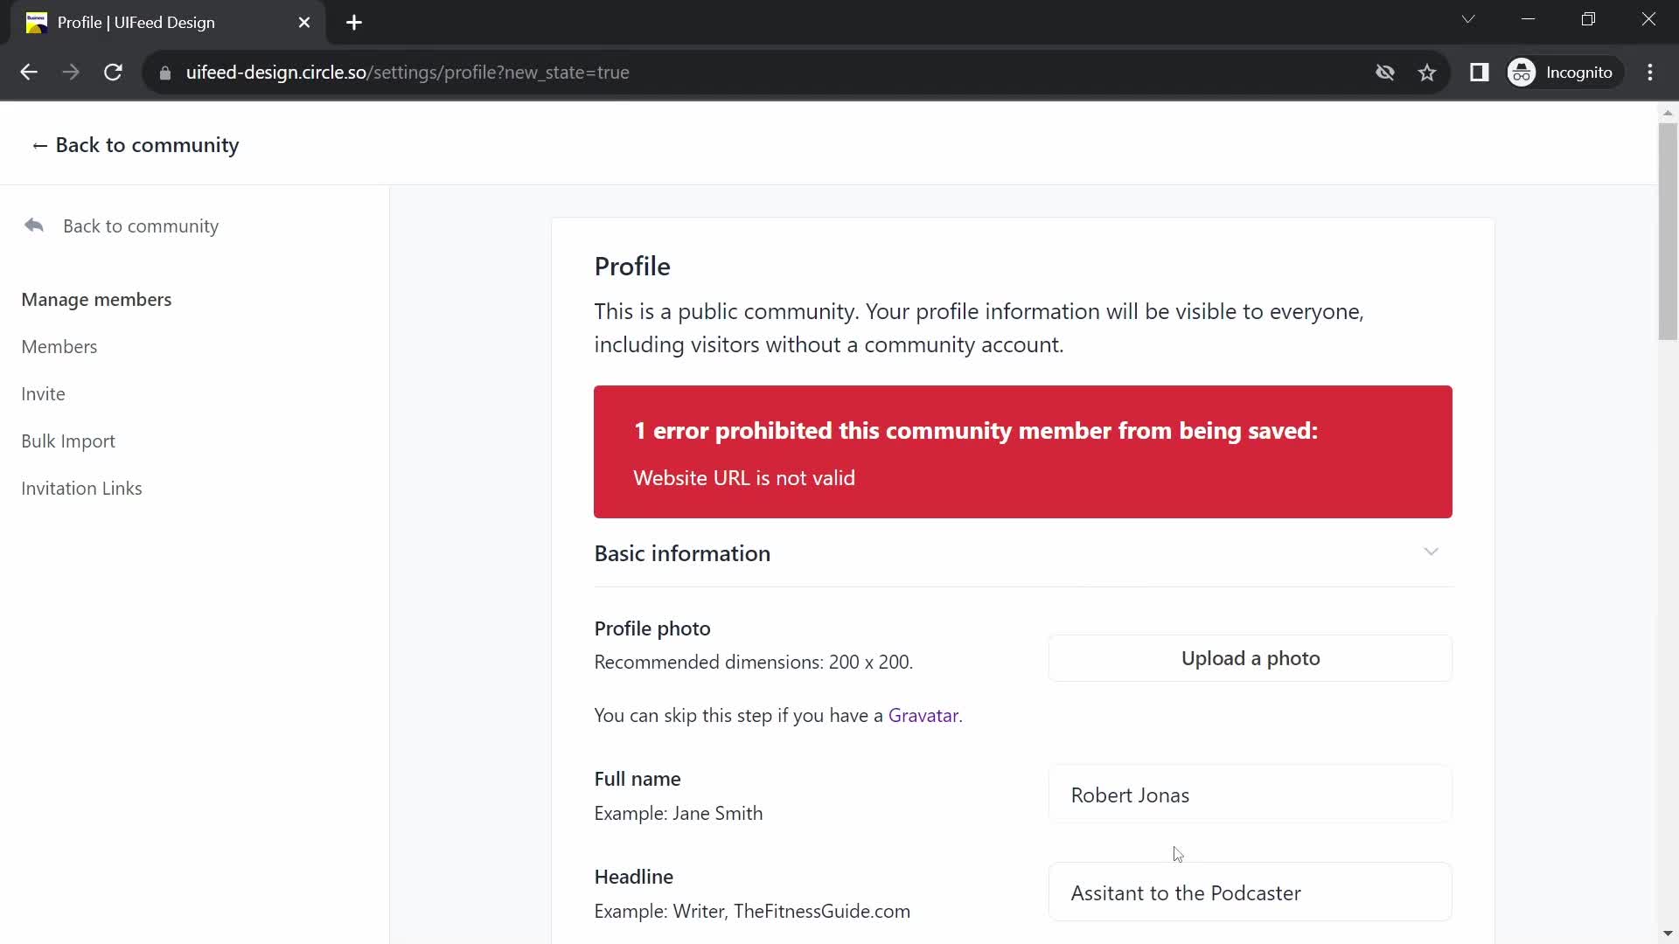Open the browser tab list dropdown

(1469, 21)
